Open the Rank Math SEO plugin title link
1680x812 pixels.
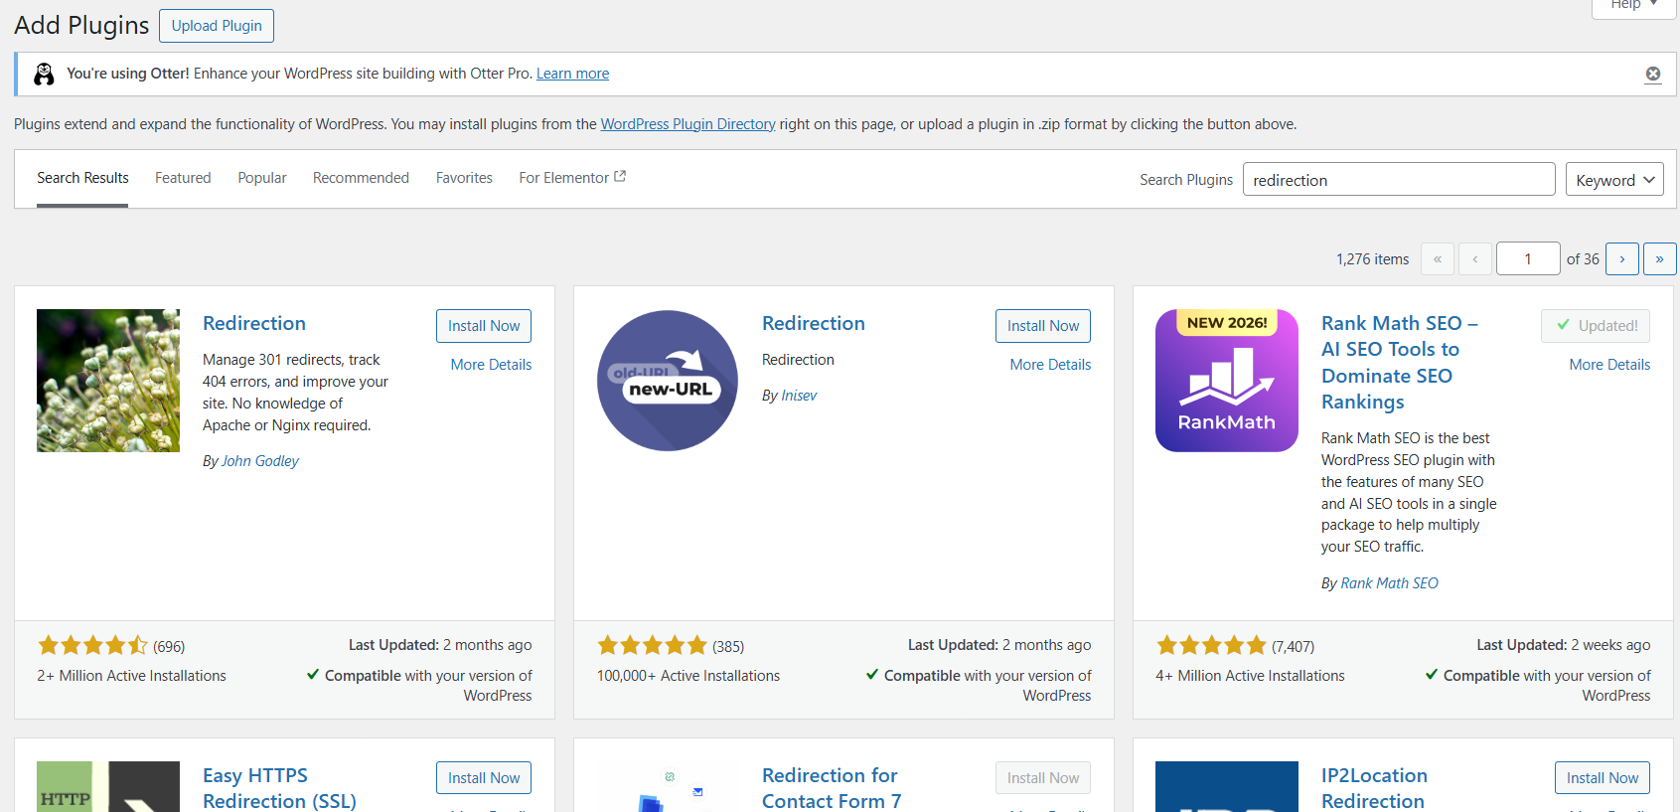1399,363
